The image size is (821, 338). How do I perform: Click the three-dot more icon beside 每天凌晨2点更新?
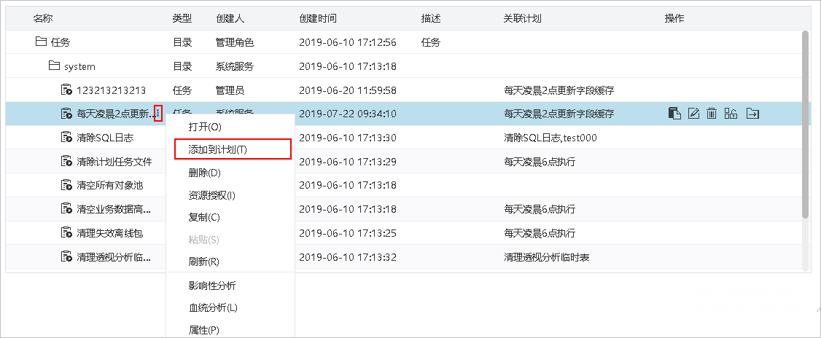(158, 113)
